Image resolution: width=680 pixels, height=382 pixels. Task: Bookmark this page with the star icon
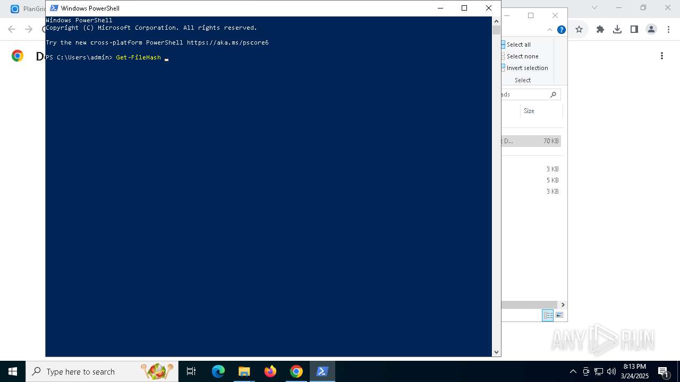click(x=579, y=29)
